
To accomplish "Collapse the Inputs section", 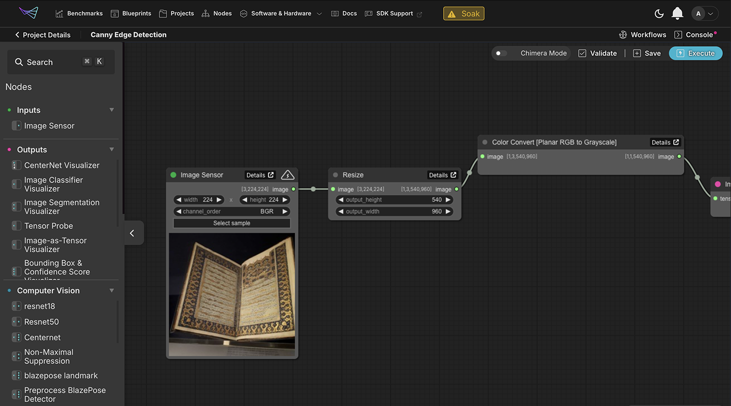I will pos(112,110).
